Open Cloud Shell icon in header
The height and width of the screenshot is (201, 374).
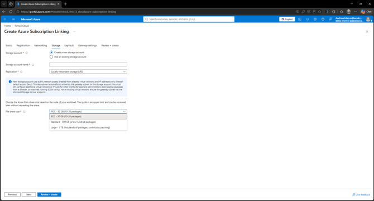(x=300, y=20)
